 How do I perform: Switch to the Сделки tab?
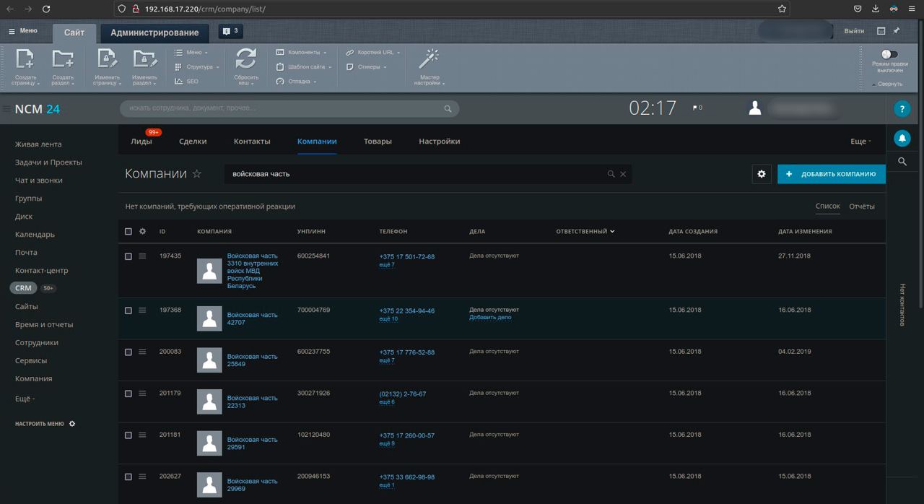(193, 142)
